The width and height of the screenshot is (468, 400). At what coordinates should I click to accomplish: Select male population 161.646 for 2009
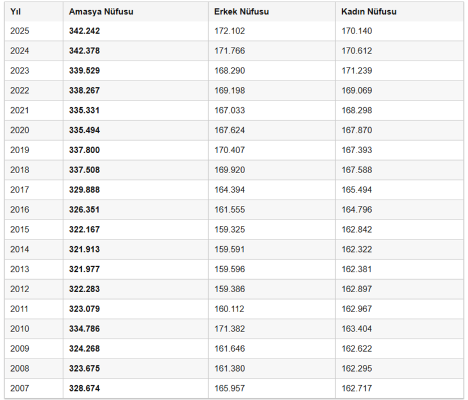coord(230,348)
